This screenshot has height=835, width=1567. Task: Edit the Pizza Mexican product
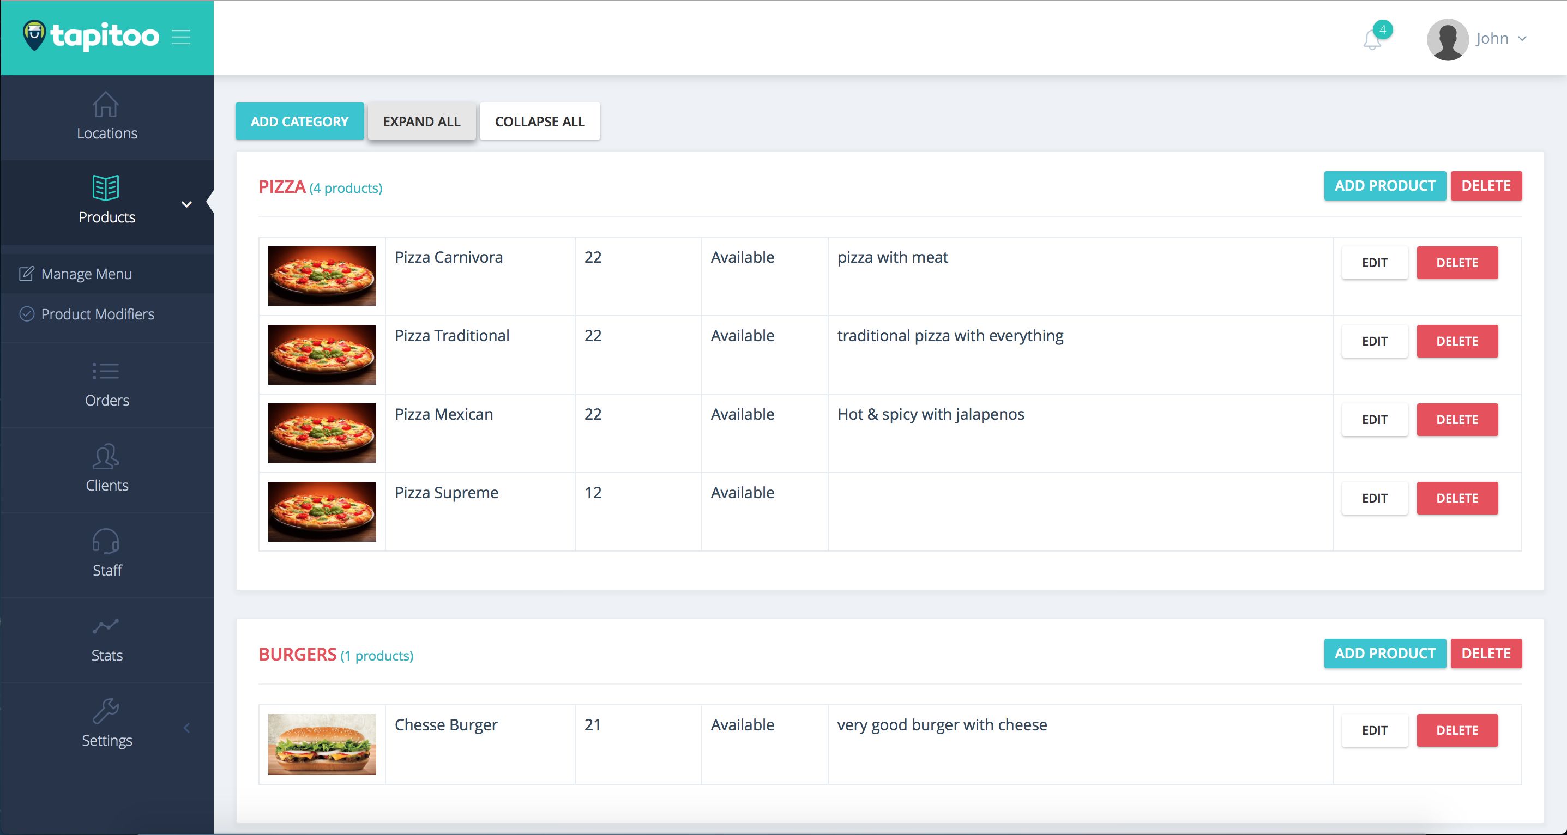(x=1374, y=420)
